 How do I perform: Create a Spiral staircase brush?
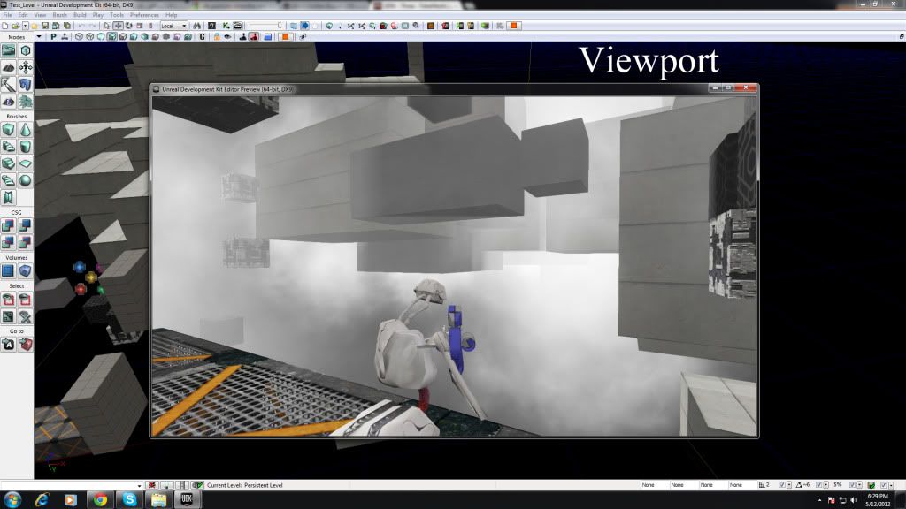pyautogui.click(x=8, y=180)
